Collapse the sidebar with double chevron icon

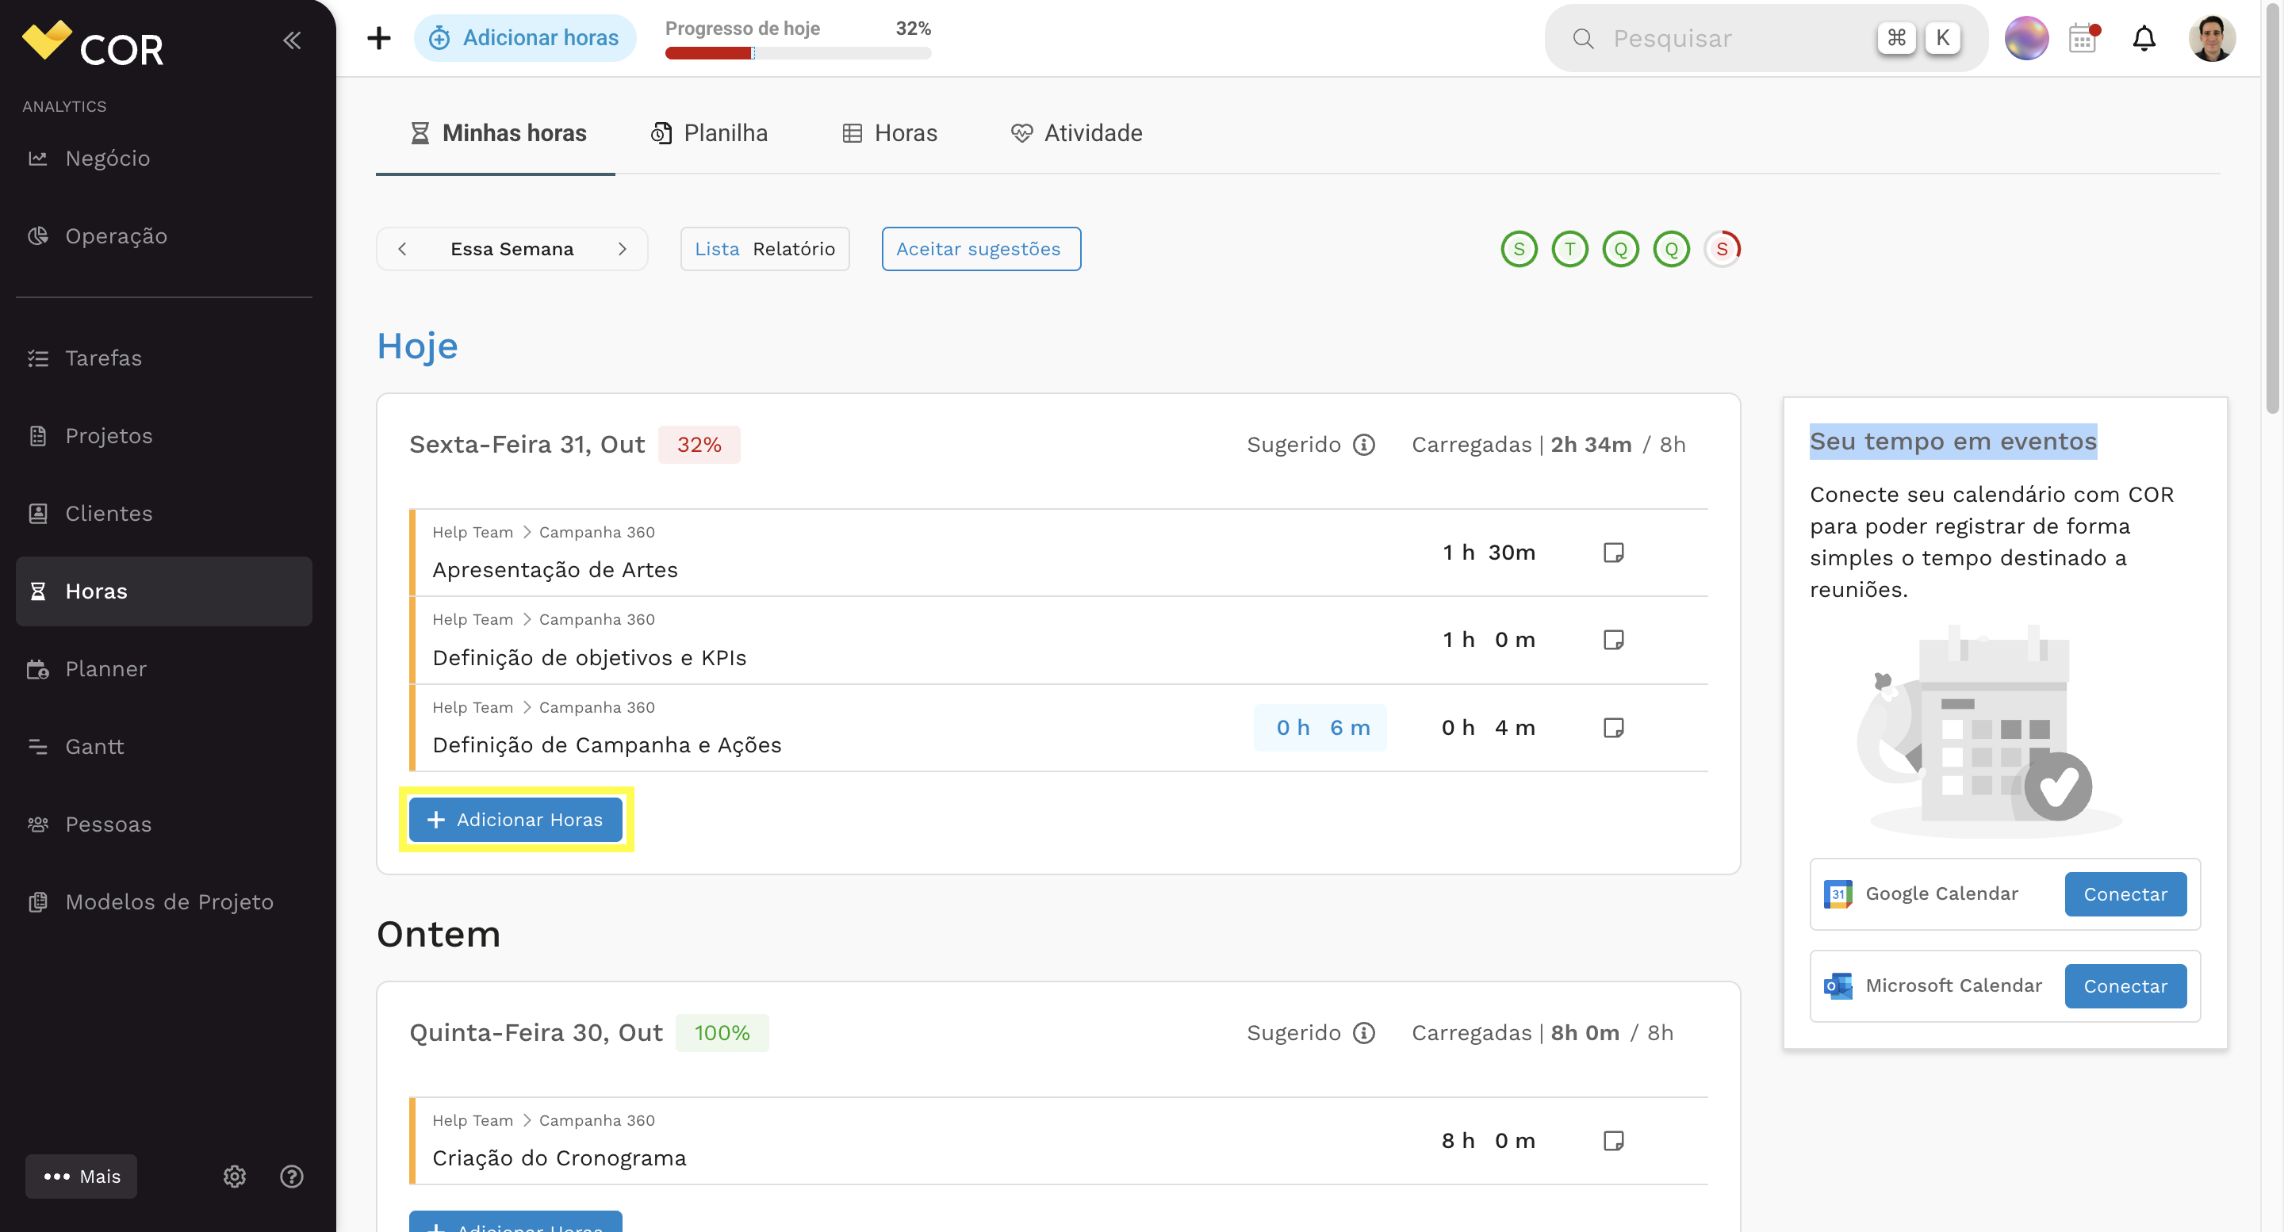292,40
